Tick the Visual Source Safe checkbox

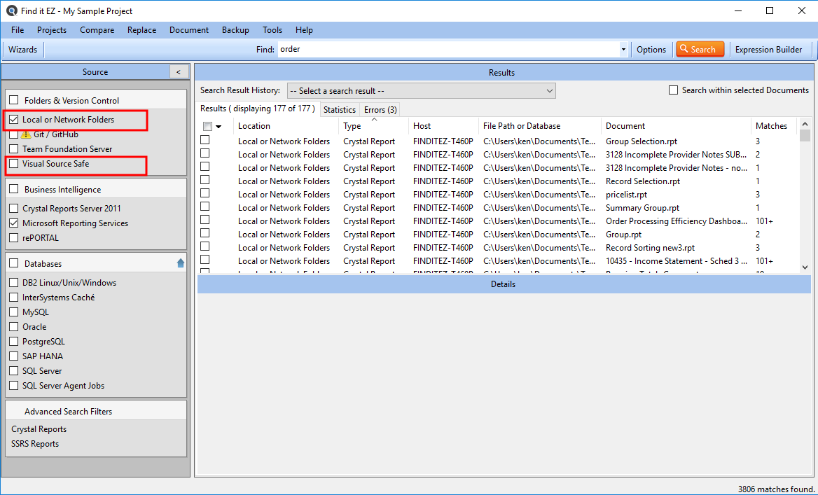click(14, 164)
